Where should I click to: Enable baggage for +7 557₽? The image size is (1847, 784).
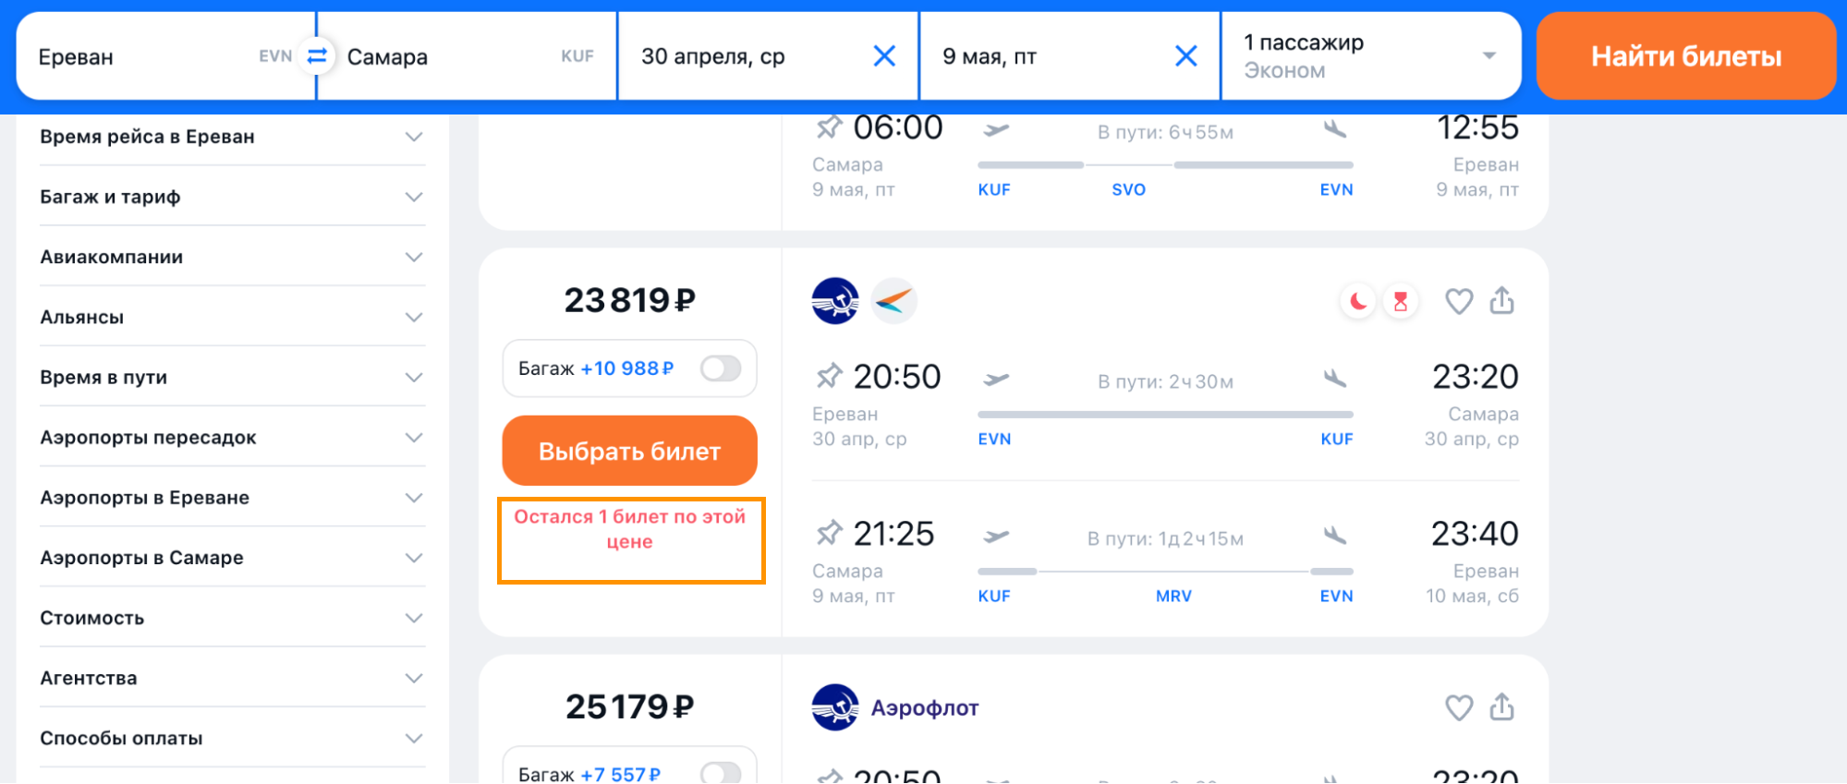click(x=721, y=773)
